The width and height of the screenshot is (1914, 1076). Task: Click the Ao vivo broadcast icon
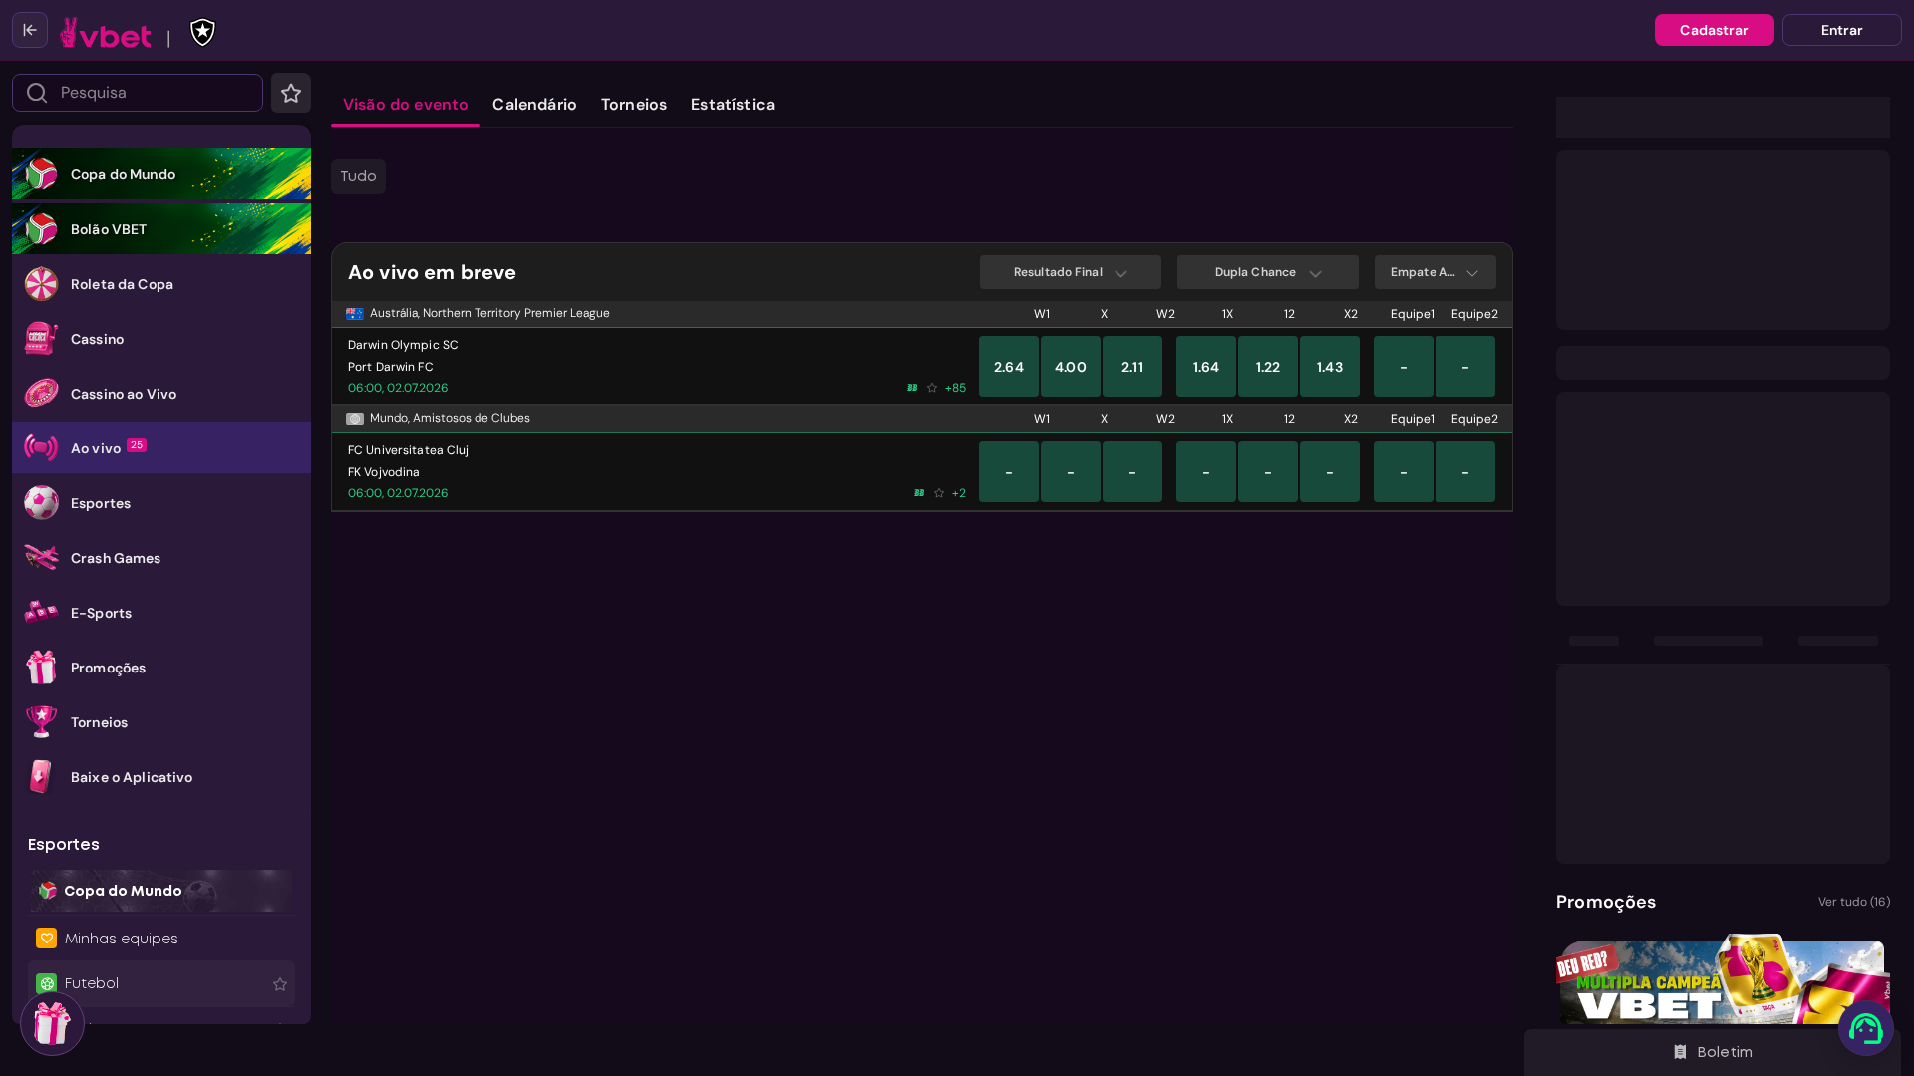[41, 448]
